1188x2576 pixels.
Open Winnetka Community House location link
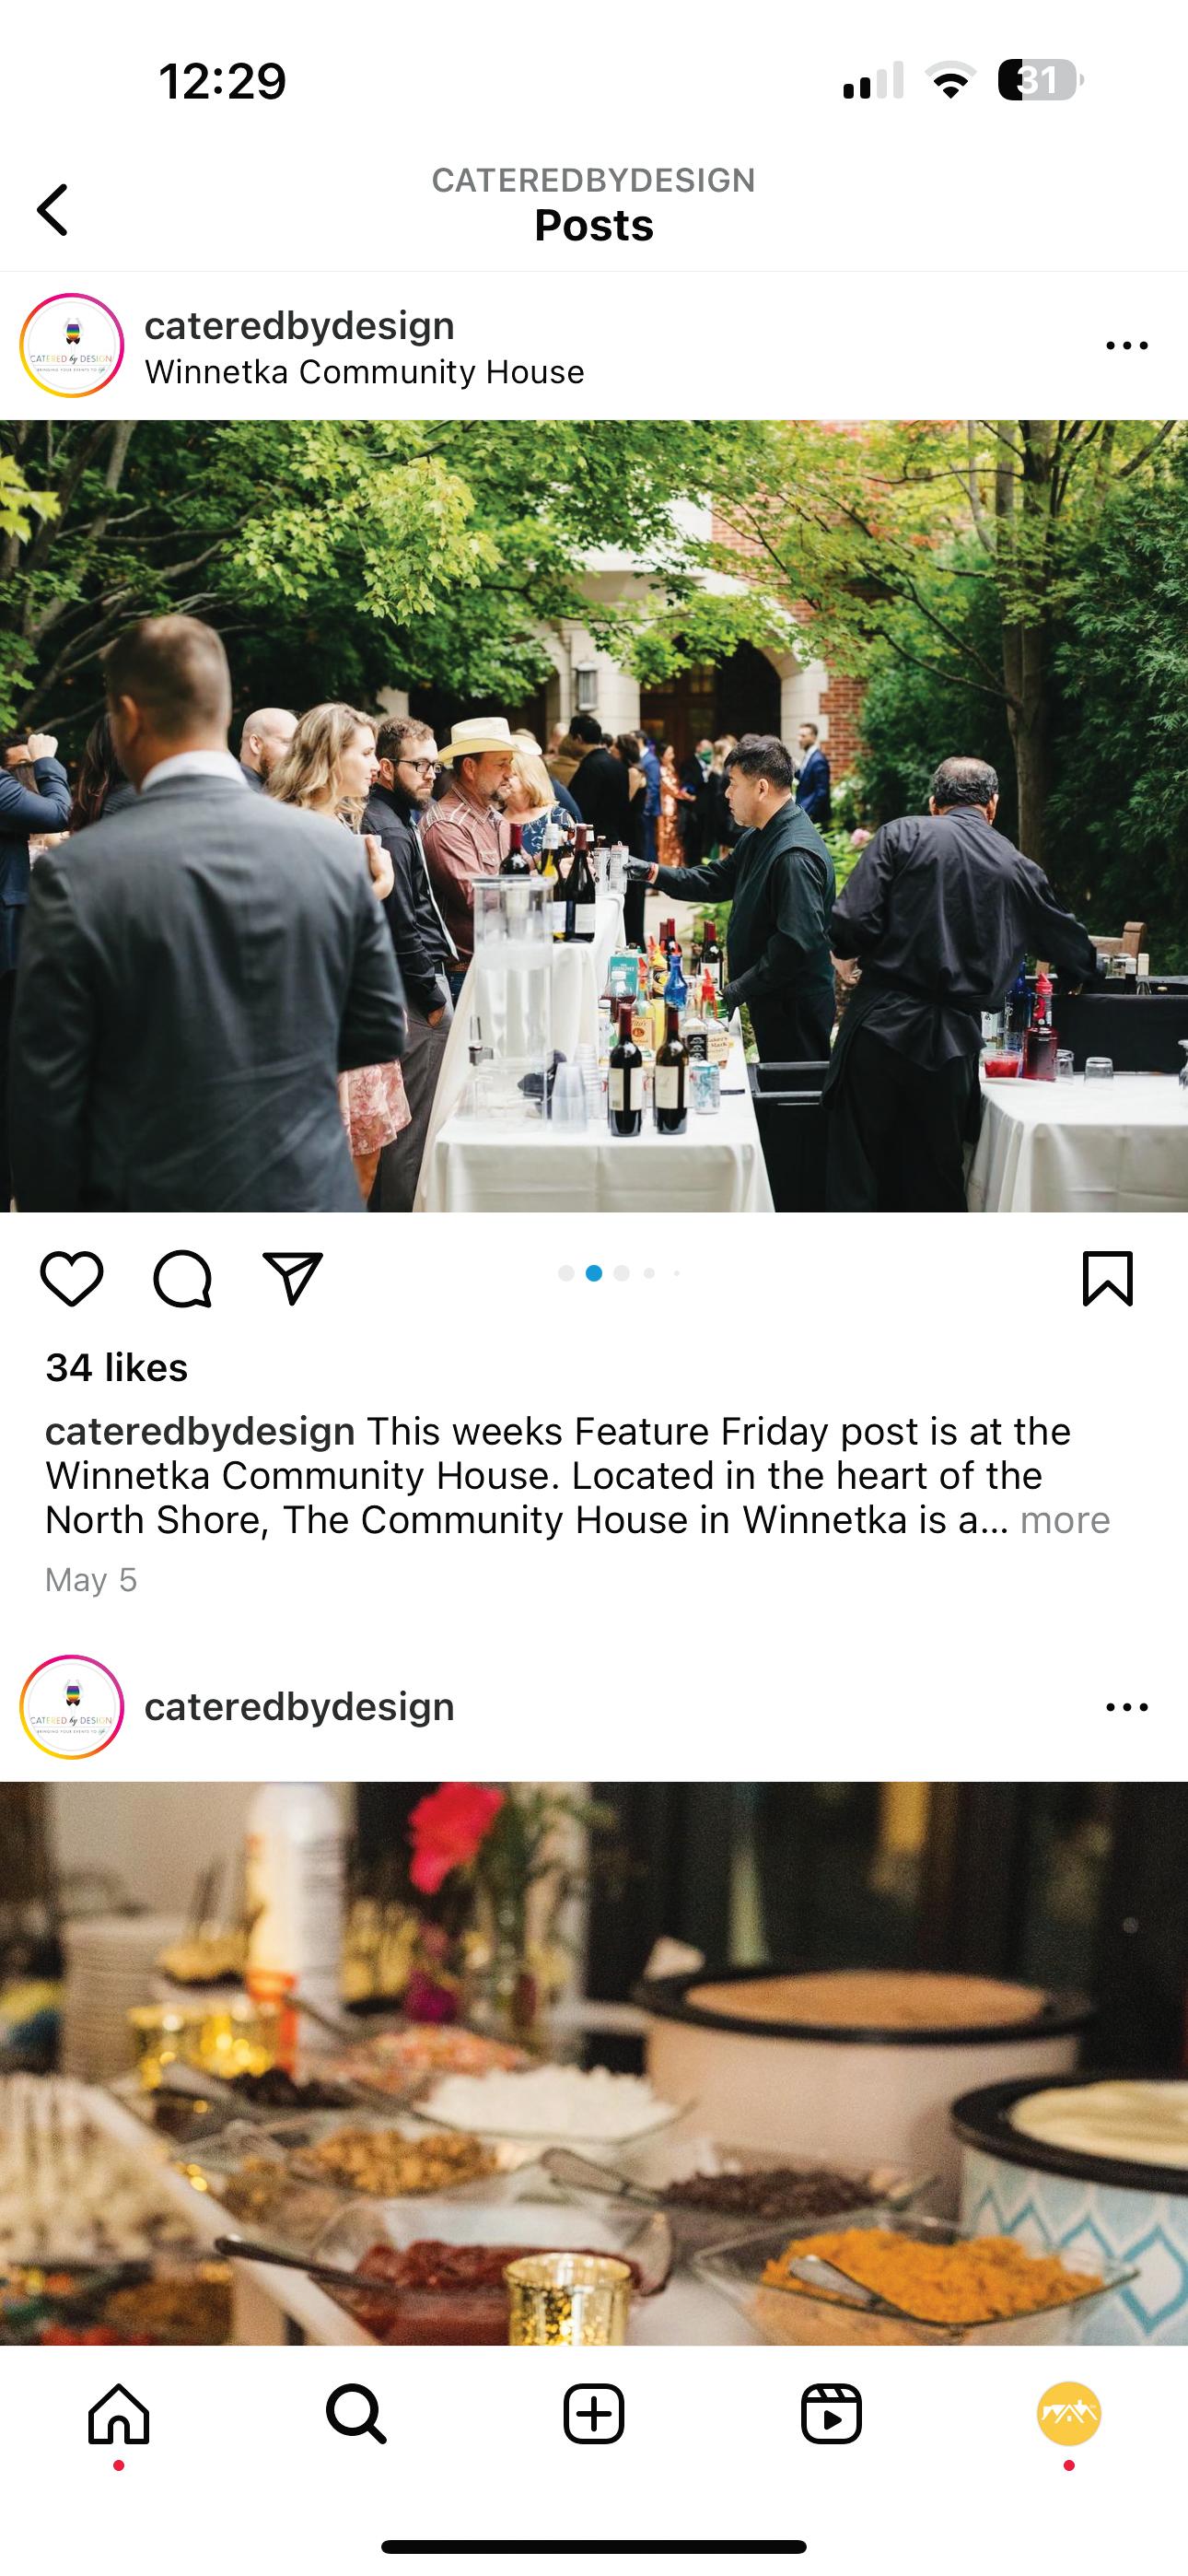pos(364,372)
